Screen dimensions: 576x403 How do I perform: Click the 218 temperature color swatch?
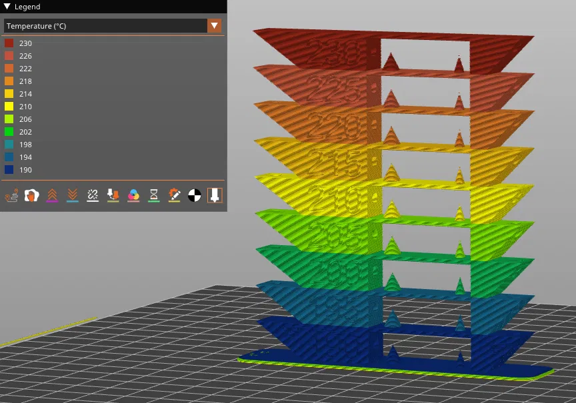9,81
